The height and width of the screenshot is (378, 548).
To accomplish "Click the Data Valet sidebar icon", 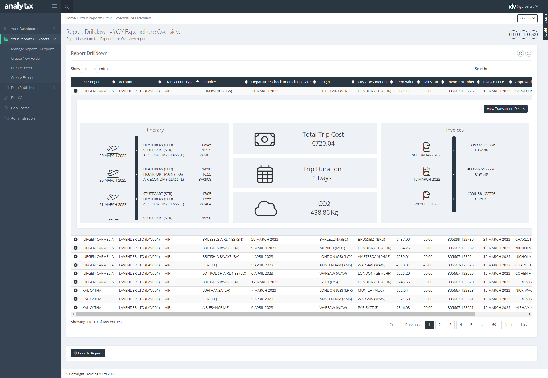I will tap(6, 98).
